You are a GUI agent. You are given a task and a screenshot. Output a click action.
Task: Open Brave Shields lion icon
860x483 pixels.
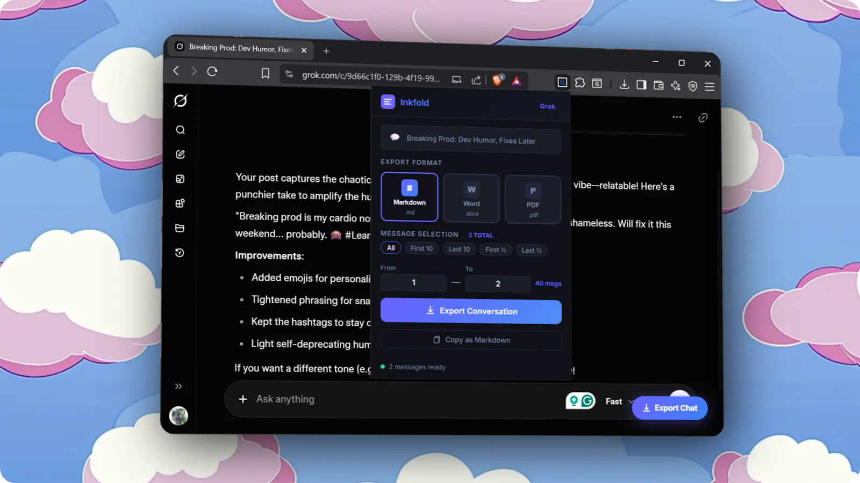(498, 80)
